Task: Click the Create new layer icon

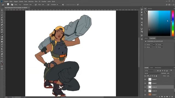Action: pos(170,97)
